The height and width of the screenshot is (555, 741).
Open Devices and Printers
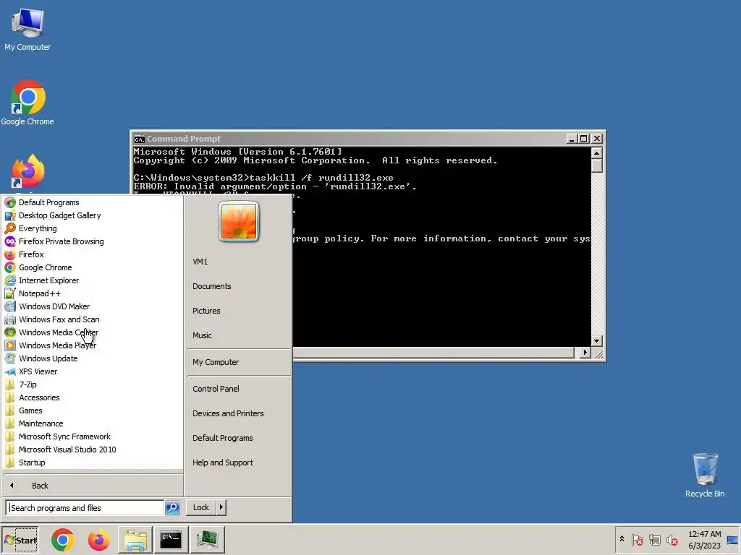point(228,413)
